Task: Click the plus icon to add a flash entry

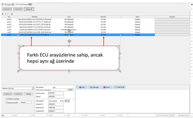Action: (x=2, y=14)
